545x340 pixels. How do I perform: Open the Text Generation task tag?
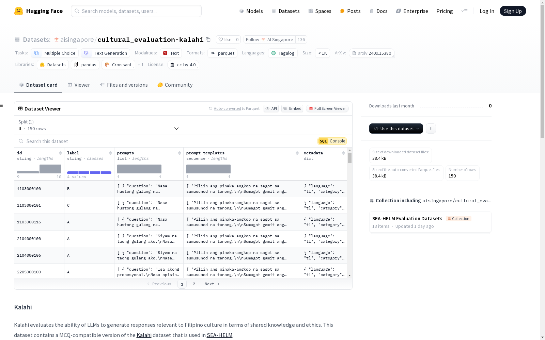pos(105,53)
